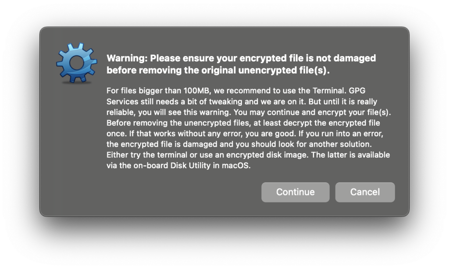Click the word "Warning:" in the heading
The image size is (449, 269).
point(127,58)
